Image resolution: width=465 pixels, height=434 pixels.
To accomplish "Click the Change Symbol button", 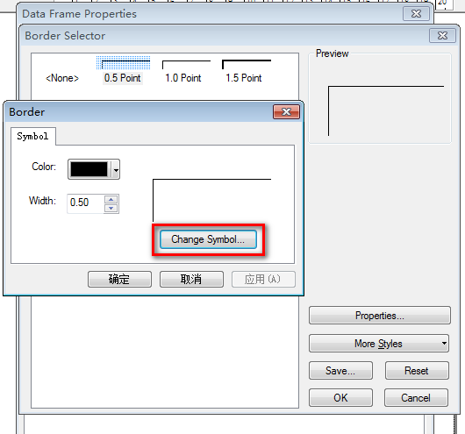I will point(208,239).
